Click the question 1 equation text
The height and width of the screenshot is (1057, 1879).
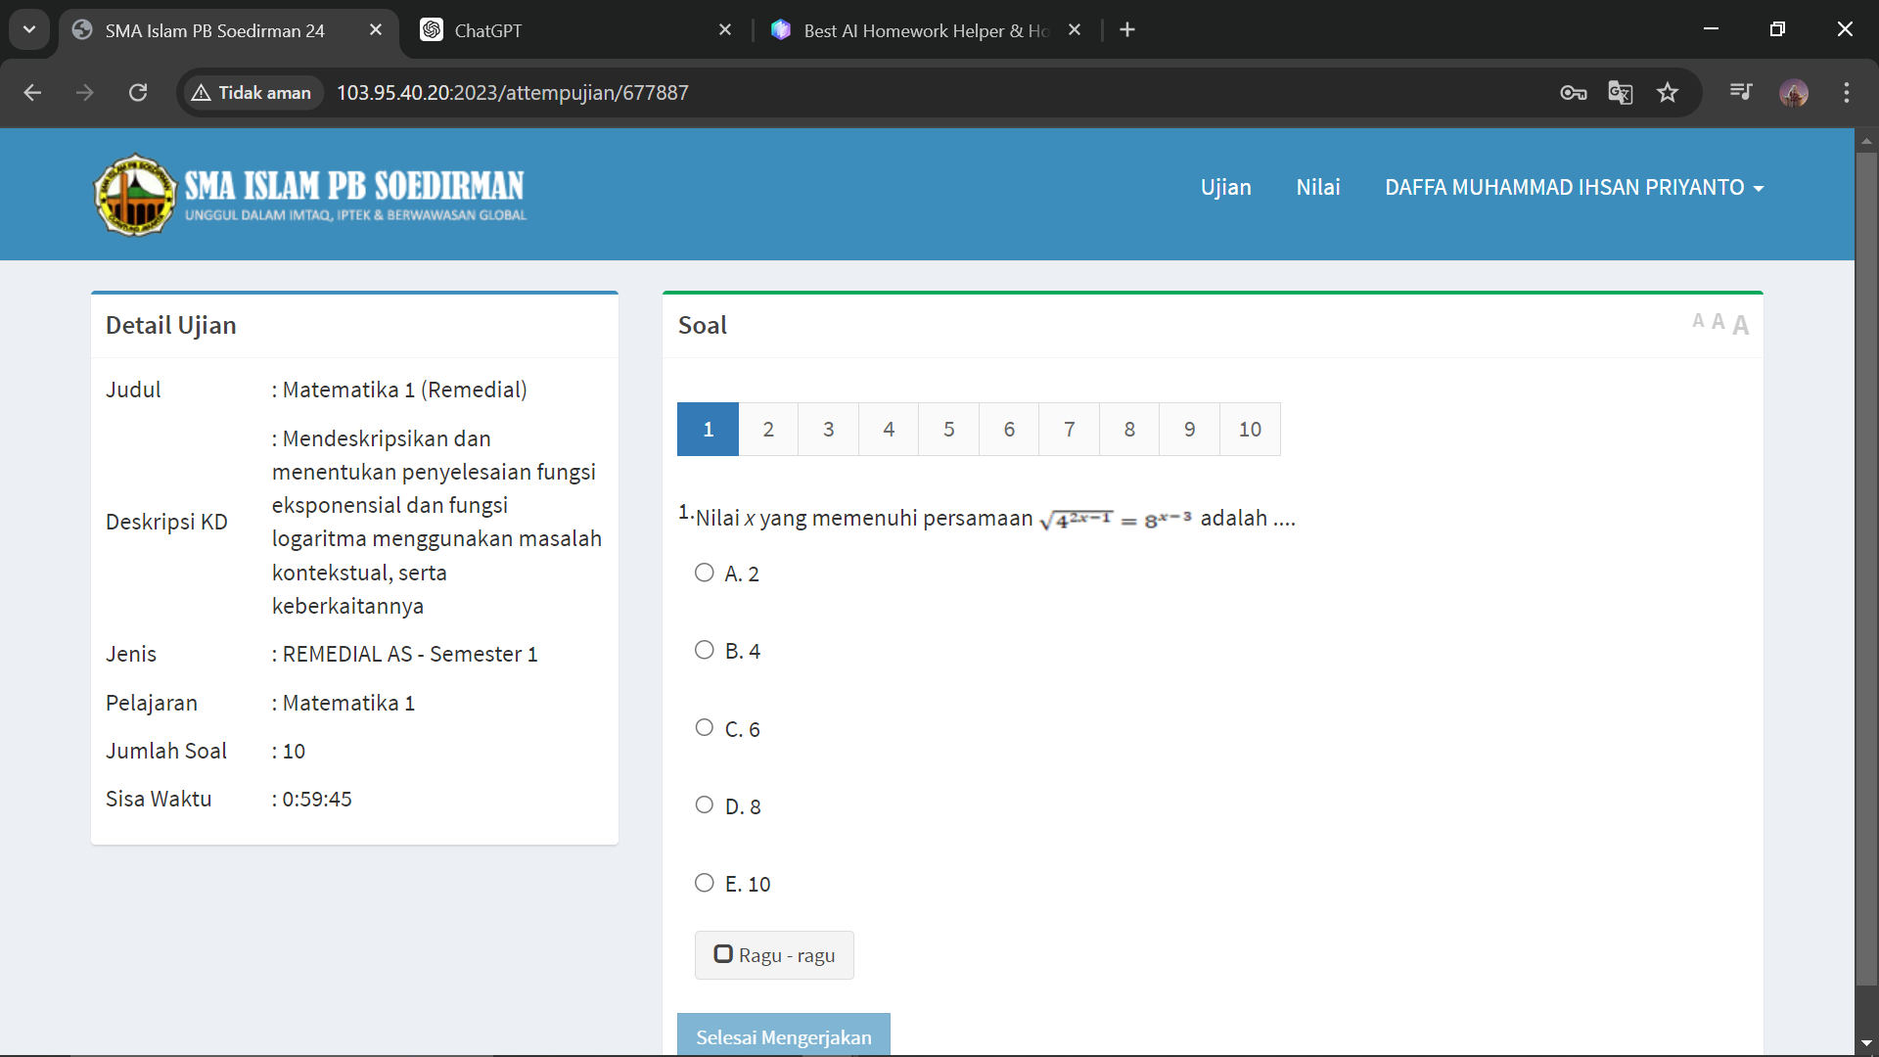tap(1115, 520)
